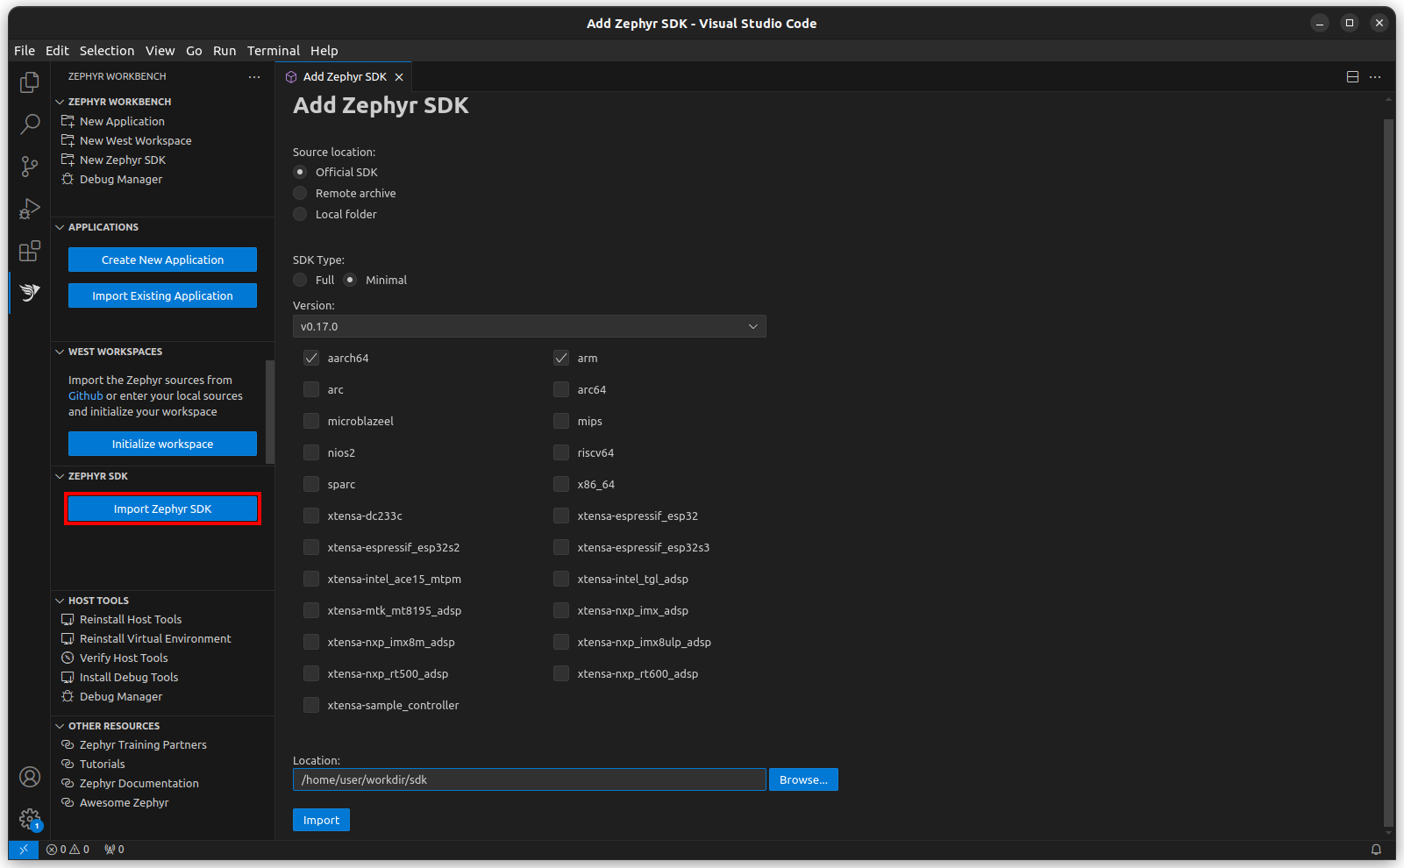Open the Search icon
The image size is (1404, 868).
pyautogui.click(x=29, y=124)
